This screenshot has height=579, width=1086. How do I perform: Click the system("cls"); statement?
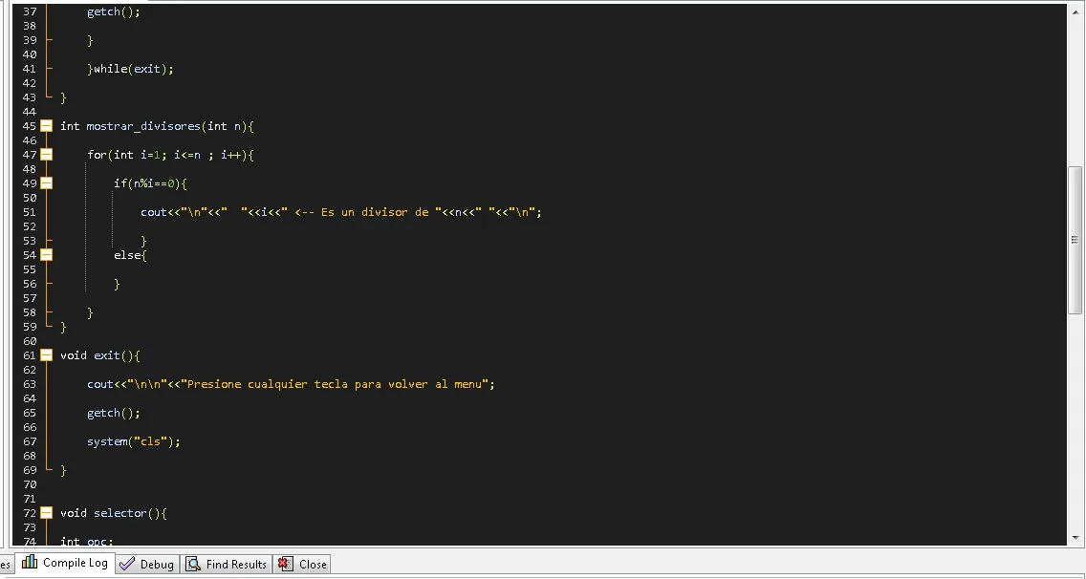(134, 441)
